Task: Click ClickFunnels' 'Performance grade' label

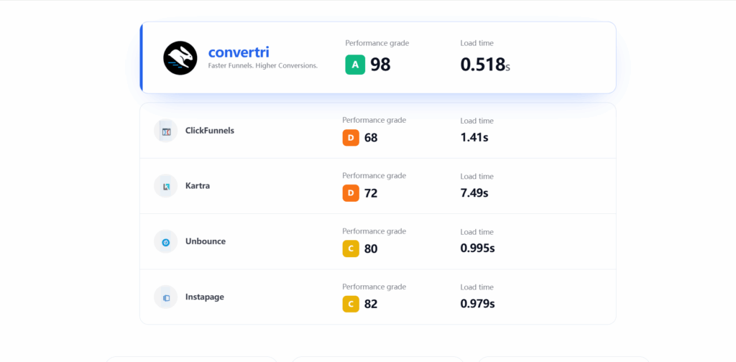Action: [374, 121]
